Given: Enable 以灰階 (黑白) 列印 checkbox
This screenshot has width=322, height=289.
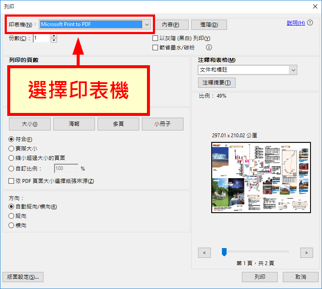Looking at the screenshot, I should pos(155,38).
